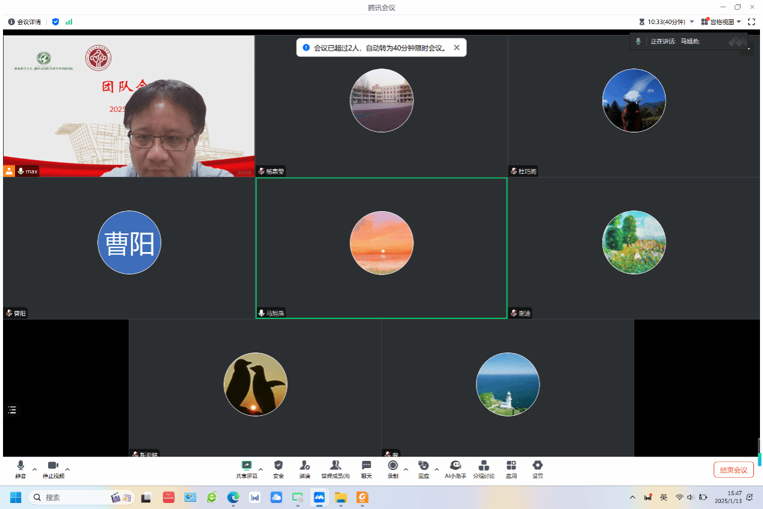Expand the arrow next to Share Screen
This screenshot has height=509, width=763.
261,469
